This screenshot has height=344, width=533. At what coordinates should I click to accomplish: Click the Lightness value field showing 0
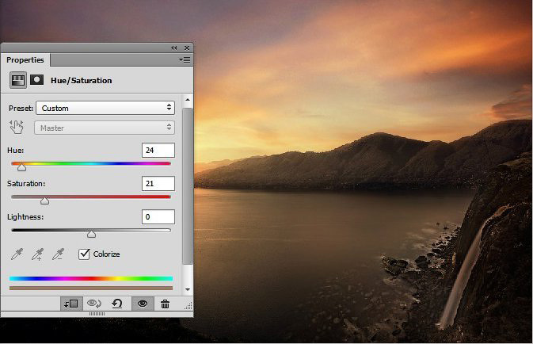click(x=158, y=217)
